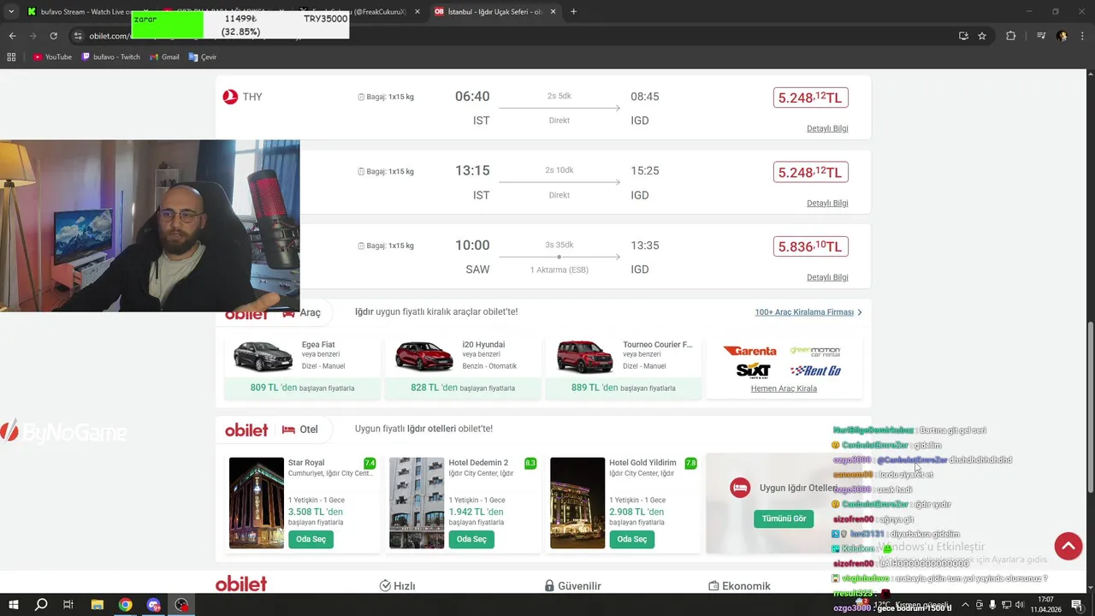Open the tab search dropdown arrow
This screenshot has width=1095, height=616.
11,11
